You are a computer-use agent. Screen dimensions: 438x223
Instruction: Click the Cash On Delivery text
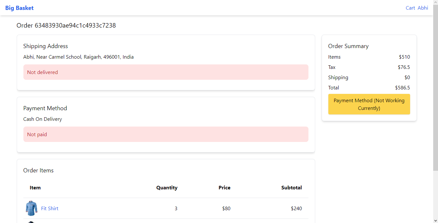point(43,119)
